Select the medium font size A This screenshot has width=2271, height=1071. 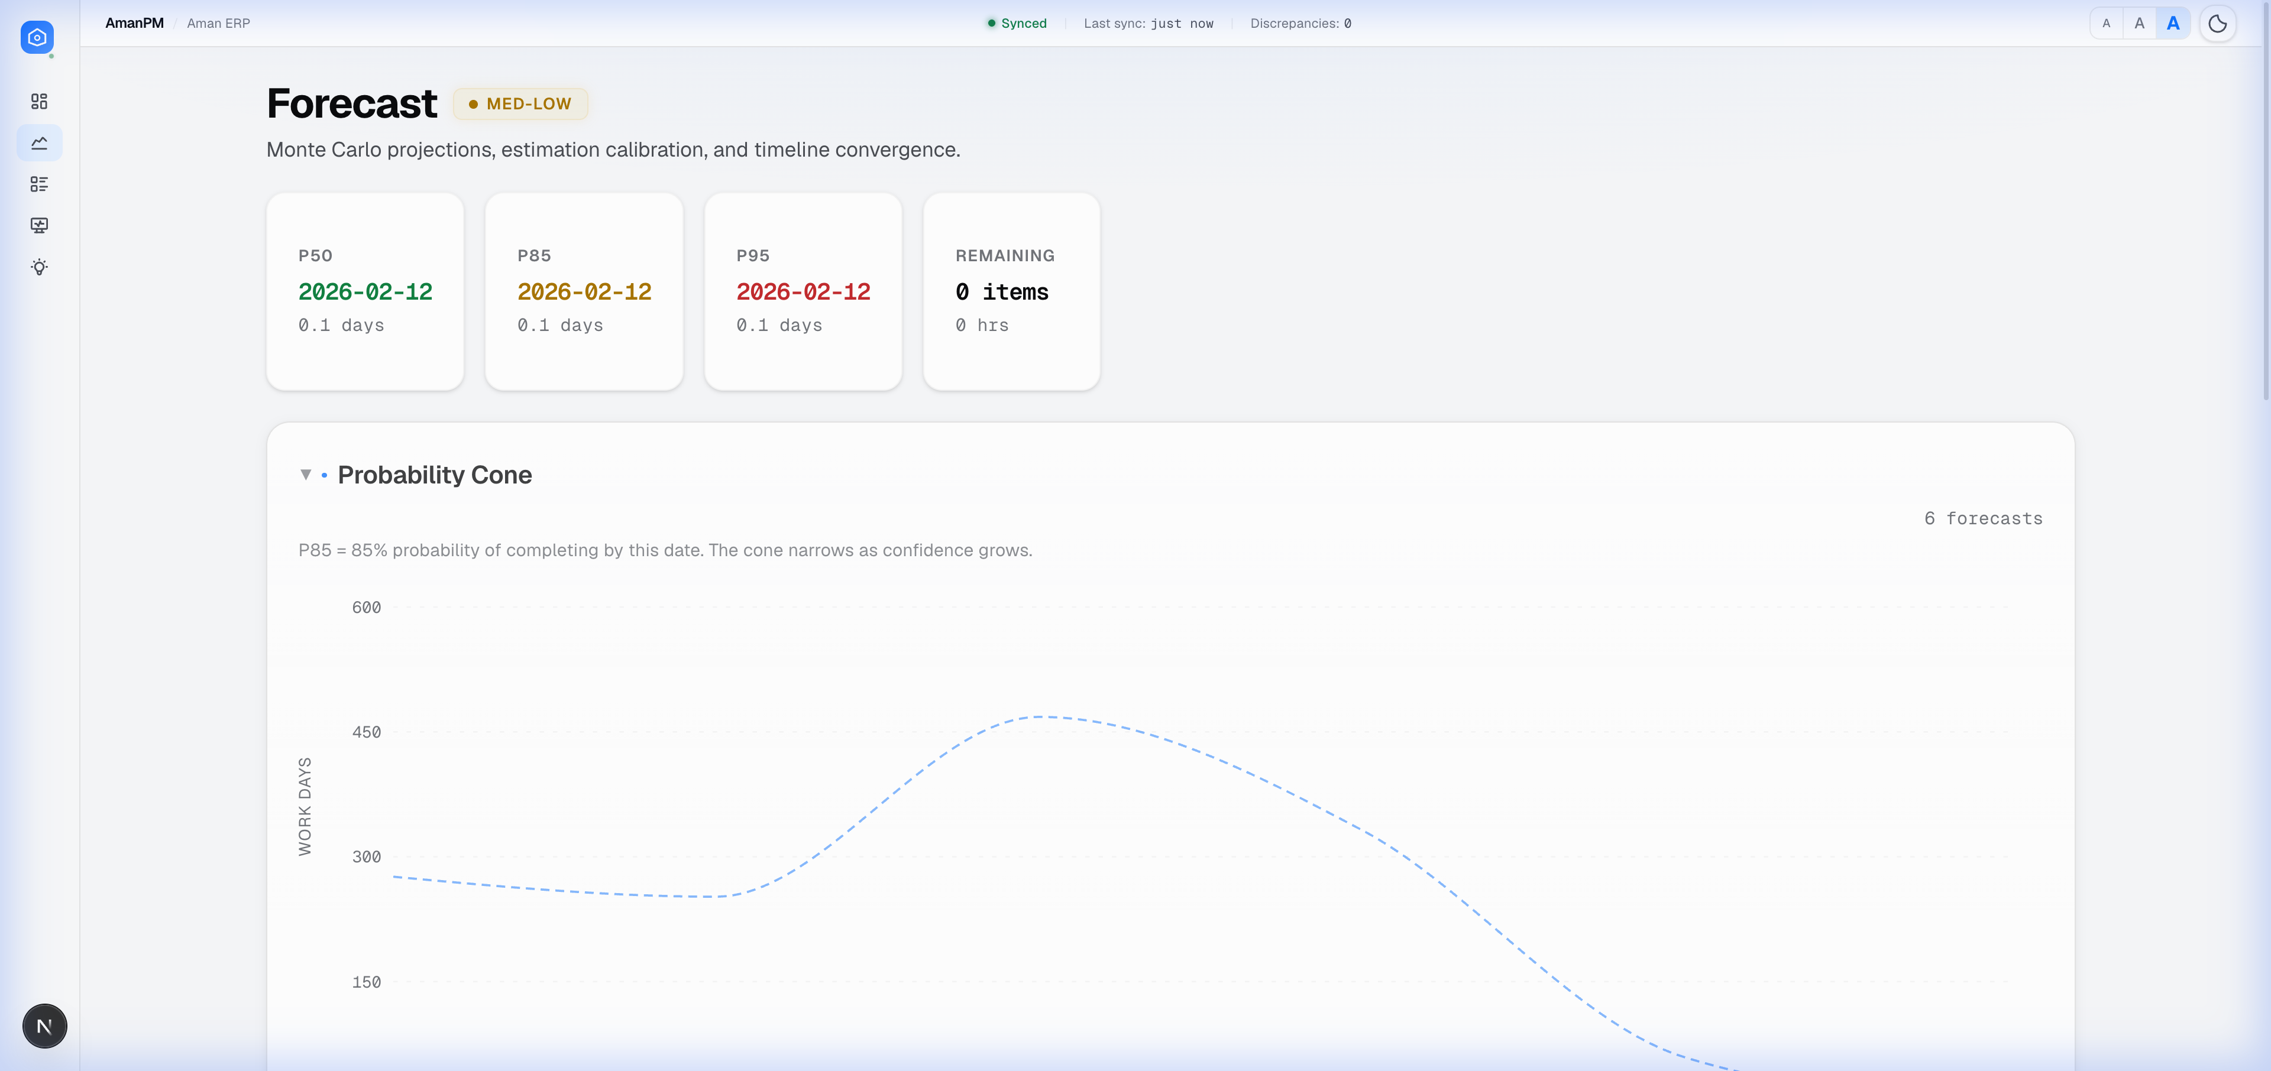[x=2139, y=24]
